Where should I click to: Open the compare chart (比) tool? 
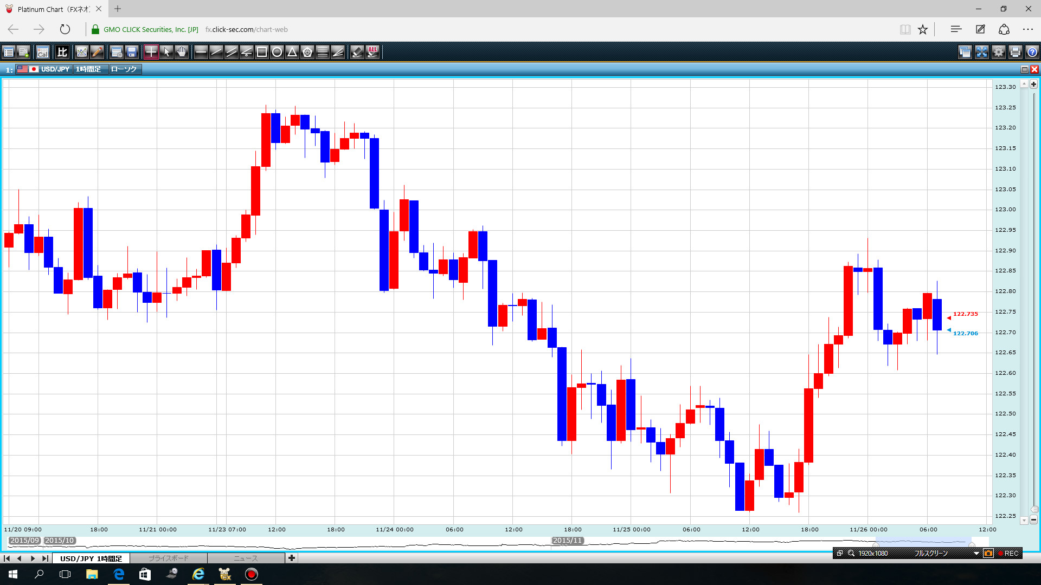click(62, 52)
